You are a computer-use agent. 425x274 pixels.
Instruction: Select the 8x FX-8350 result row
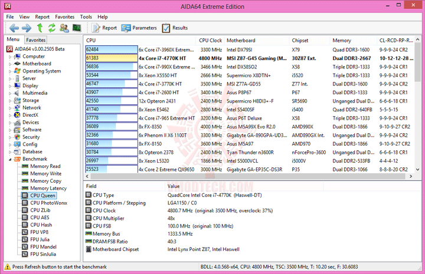[x=249, y=127]
